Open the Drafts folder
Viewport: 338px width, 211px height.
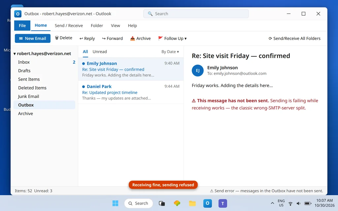pyautogui.click(x=45, y=71)
